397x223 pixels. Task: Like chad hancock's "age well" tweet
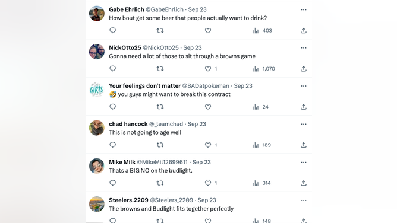[x=208, y=145]
